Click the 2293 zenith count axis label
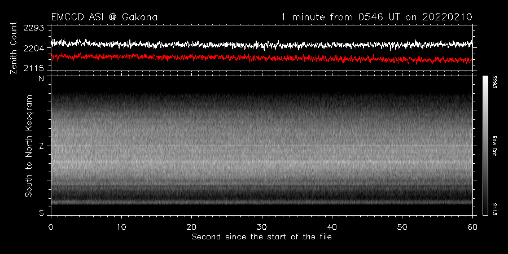The width and height of the screenshot is (508, 254). tap(33, 28)
